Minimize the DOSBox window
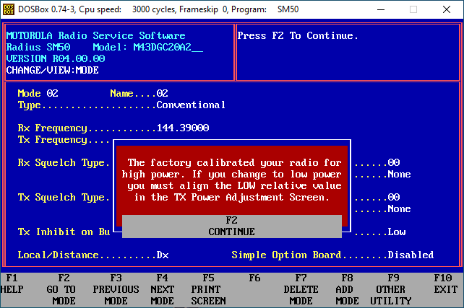Image resolution: width=464 pixels, height=308 pixels. [381, 9]
